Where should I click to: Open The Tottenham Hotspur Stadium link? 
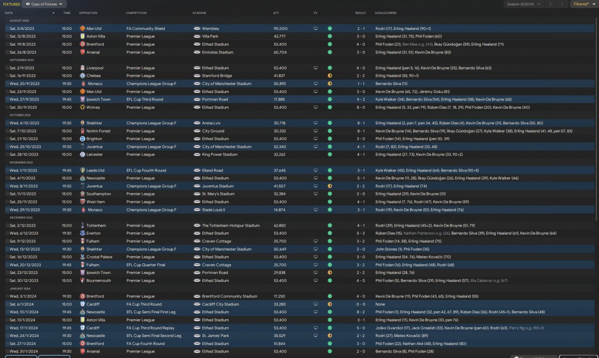(x=231, y=225)
